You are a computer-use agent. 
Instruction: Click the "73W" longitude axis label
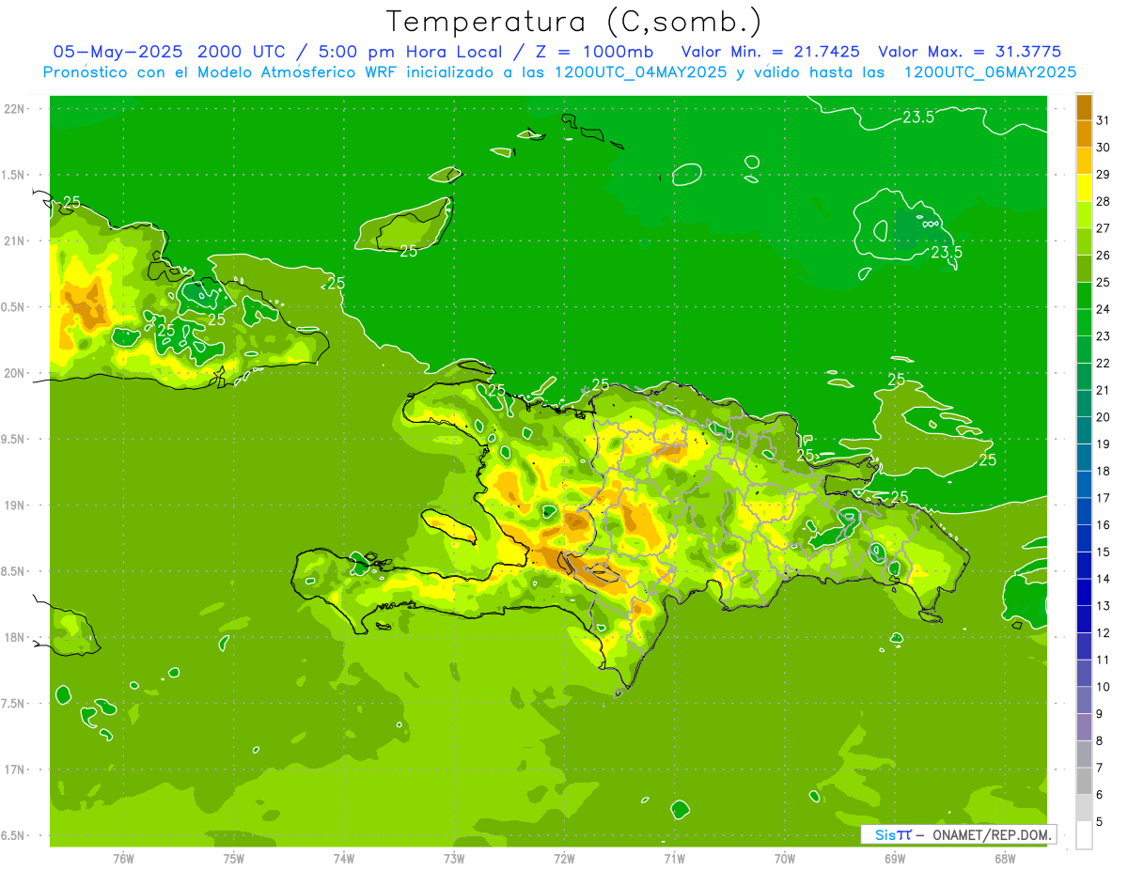454,858
